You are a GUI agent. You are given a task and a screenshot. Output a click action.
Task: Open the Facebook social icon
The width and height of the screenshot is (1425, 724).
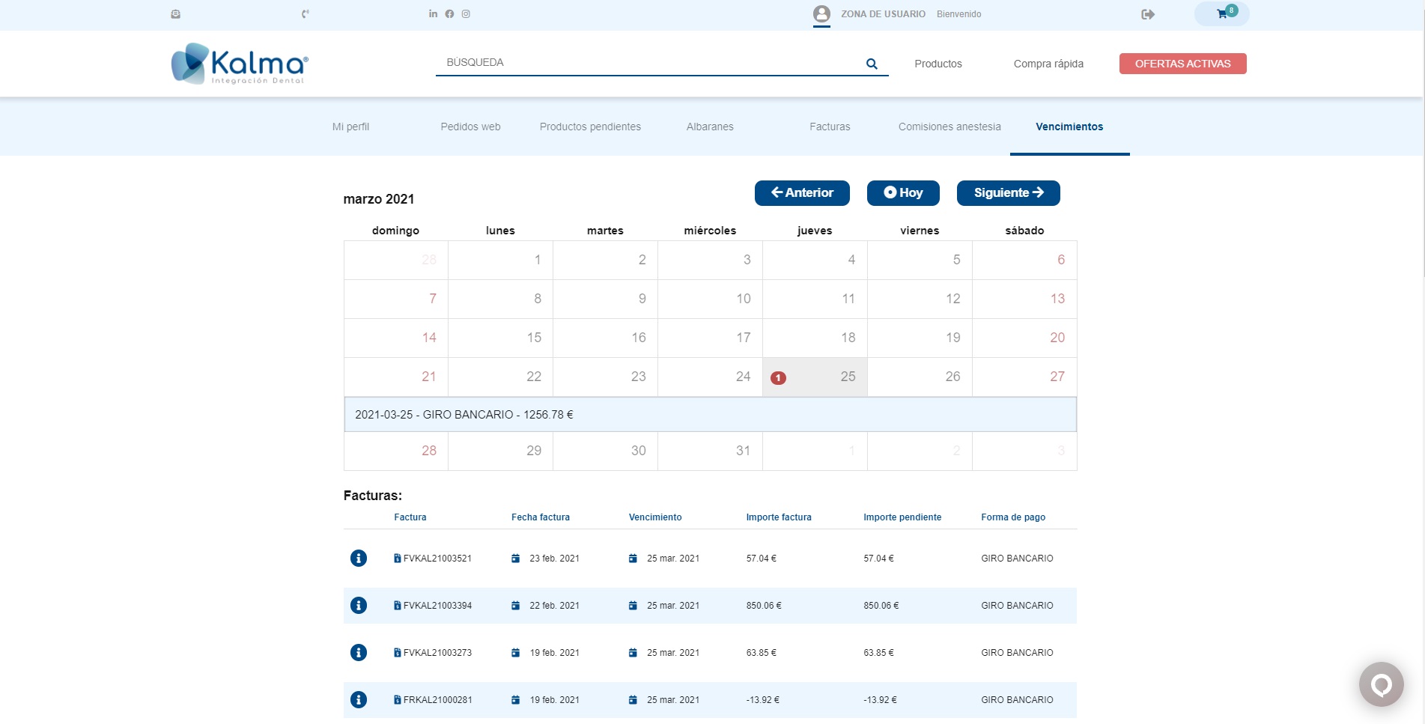pyautogui.click(x=449, y=13)
